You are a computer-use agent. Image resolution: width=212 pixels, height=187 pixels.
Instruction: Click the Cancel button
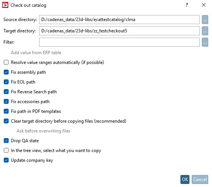click(200, 179)
